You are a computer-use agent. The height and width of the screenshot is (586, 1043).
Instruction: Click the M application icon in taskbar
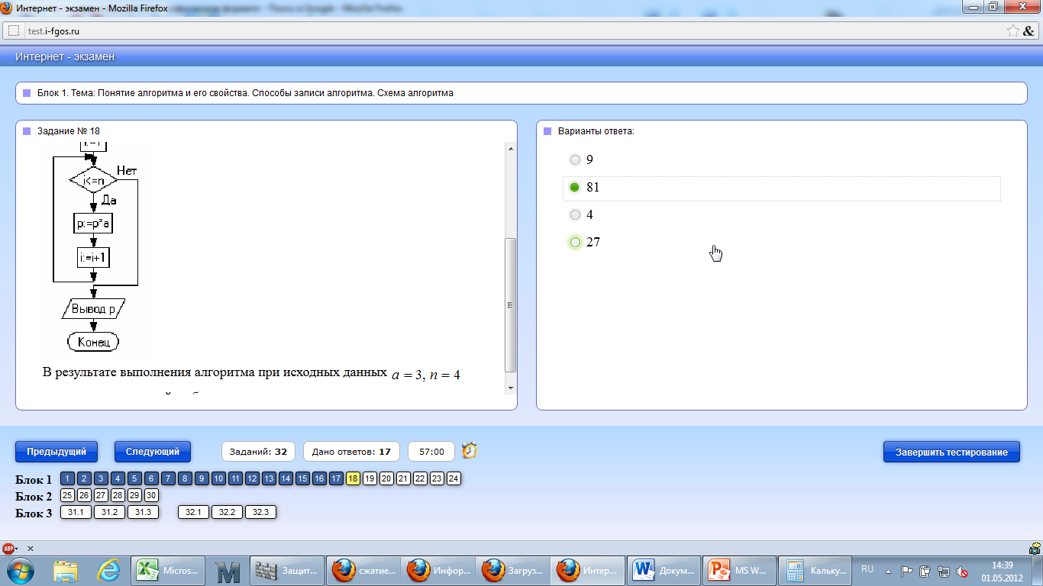tap(228, 570)
